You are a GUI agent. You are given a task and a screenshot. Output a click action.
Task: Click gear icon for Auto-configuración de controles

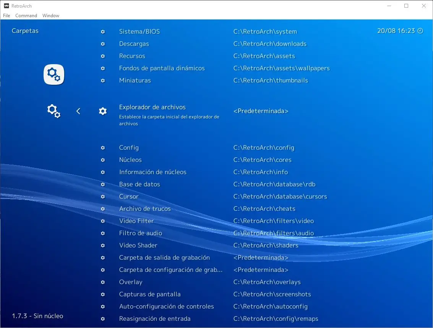(x=103, y=307)
